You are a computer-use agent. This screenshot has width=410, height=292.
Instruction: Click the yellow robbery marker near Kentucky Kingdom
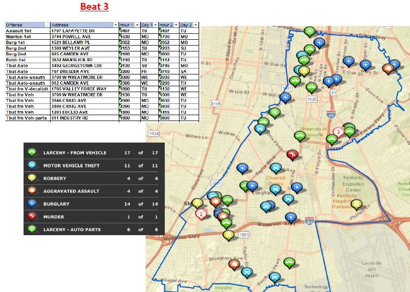click(357, 204)
